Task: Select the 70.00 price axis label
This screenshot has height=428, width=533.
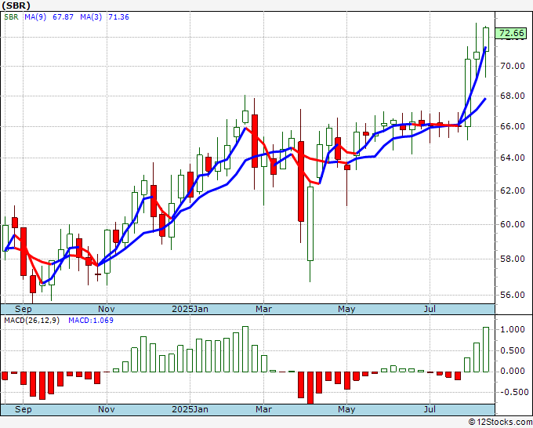Action: (513, 66)
